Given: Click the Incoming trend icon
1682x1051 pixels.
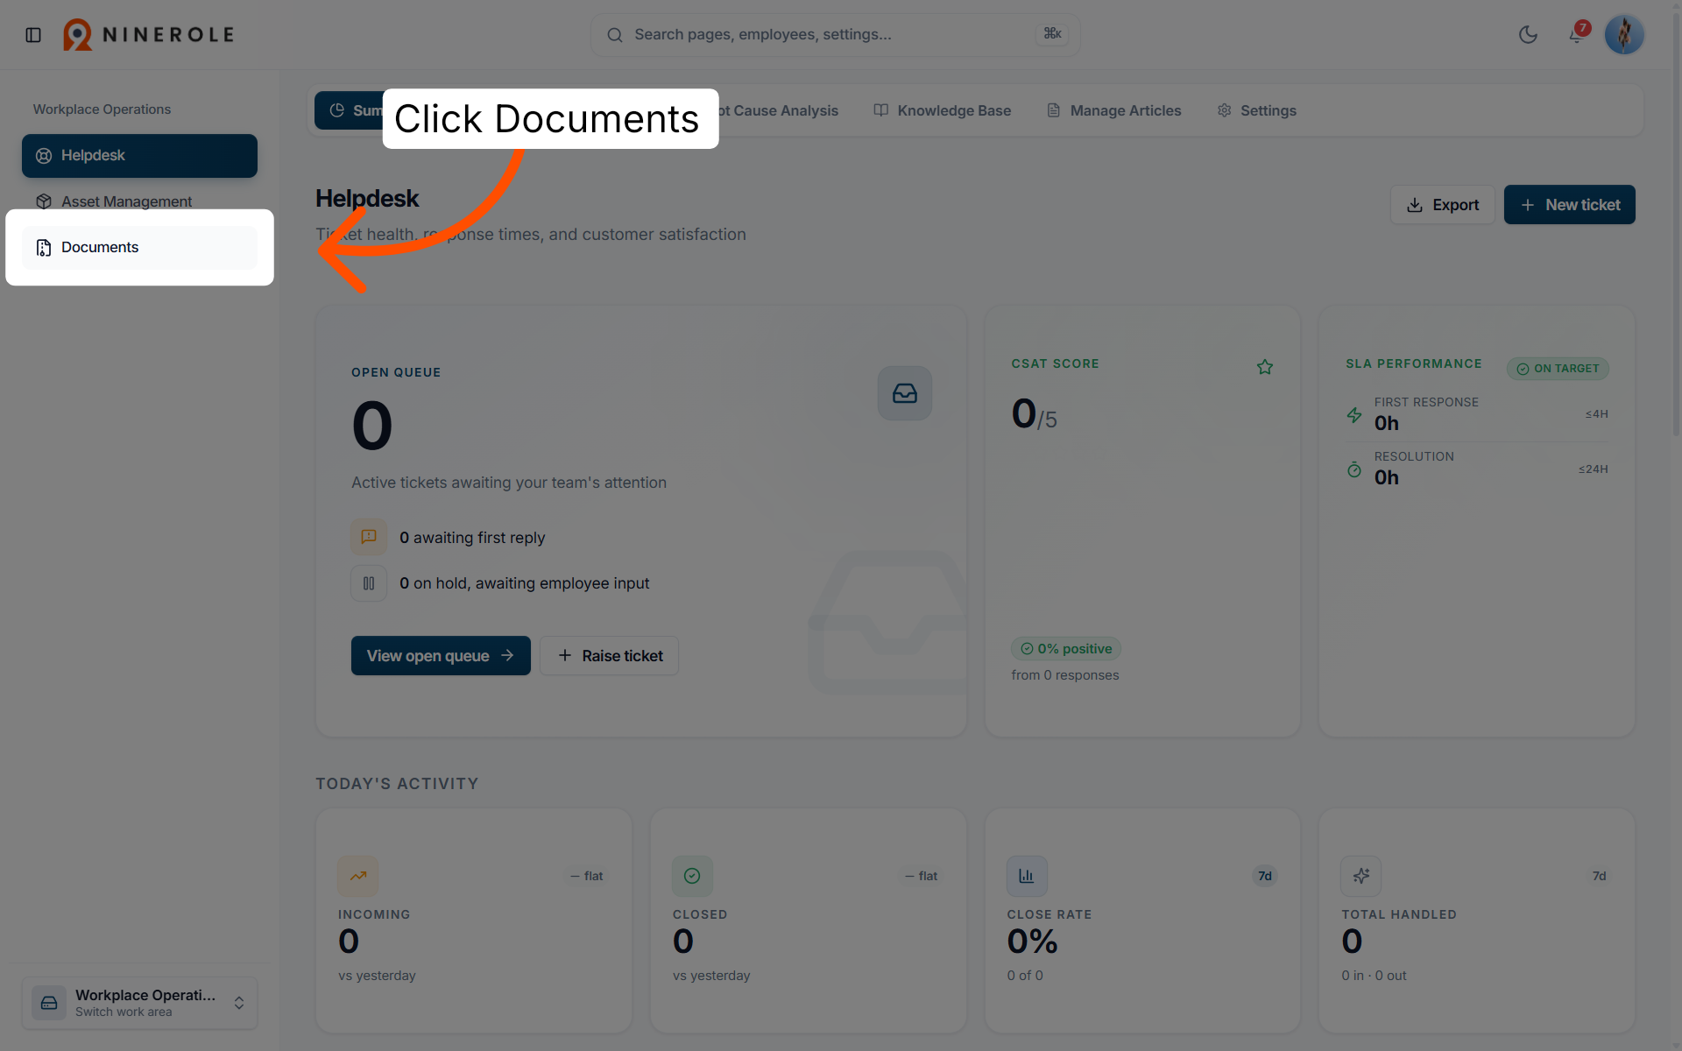Looking at the screenshot, I should pyautogui.click(x=358, y=876).
